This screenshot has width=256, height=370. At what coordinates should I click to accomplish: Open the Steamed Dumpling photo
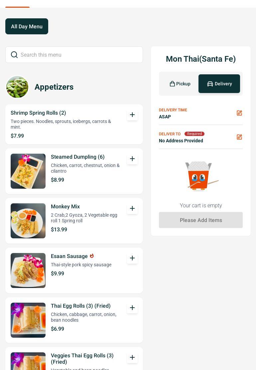pos(28,171)
